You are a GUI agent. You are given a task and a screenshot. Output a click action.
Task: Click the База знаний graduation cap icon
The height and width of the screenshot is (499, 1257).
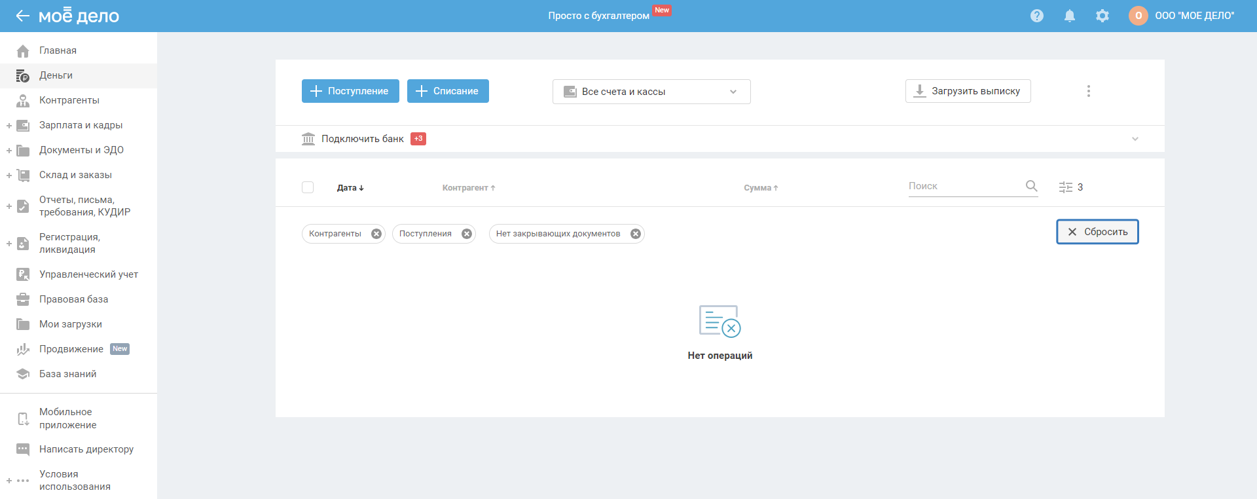click(23, 374)
